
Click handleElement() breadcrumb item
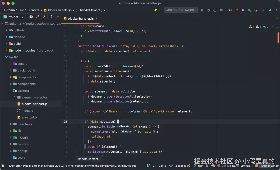(x=91, y=10)
